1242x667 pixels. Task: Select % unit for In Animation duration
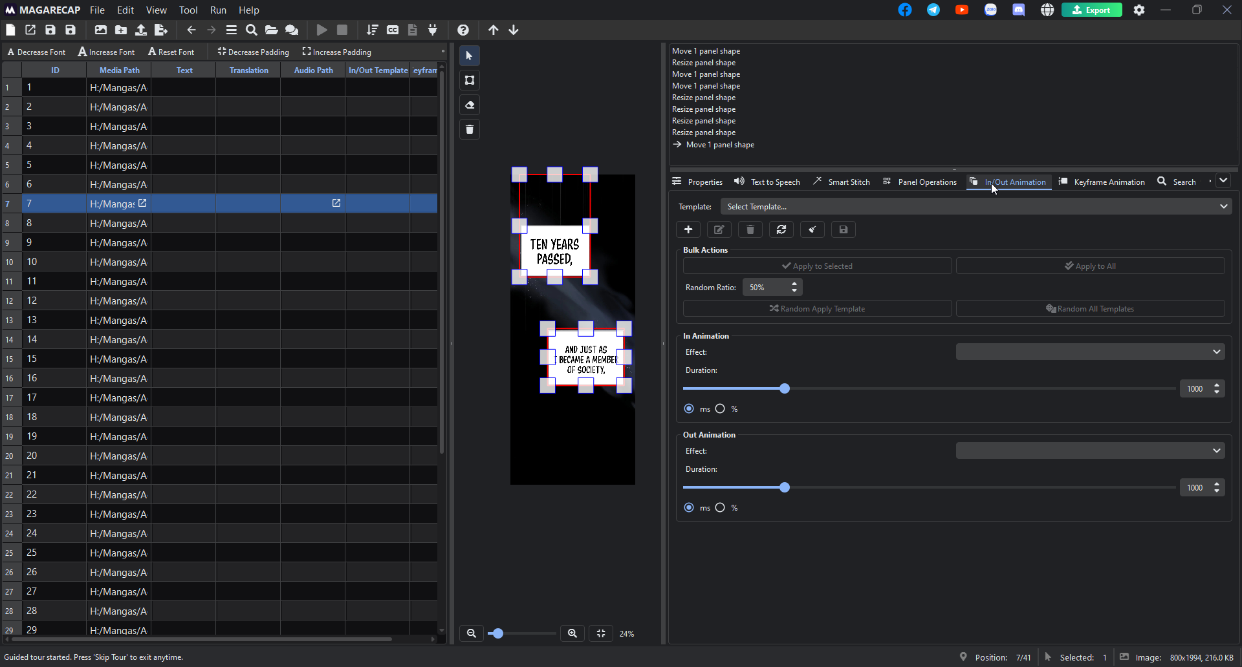pos(720,408)
